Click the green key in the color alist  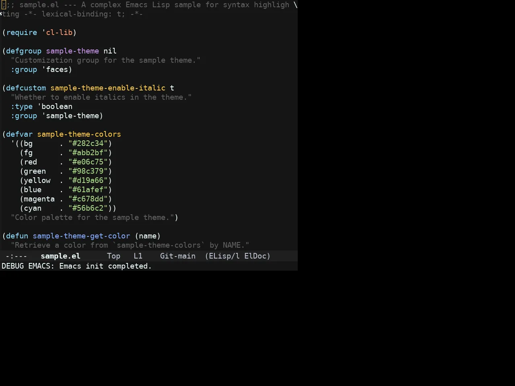click(35, 171)
